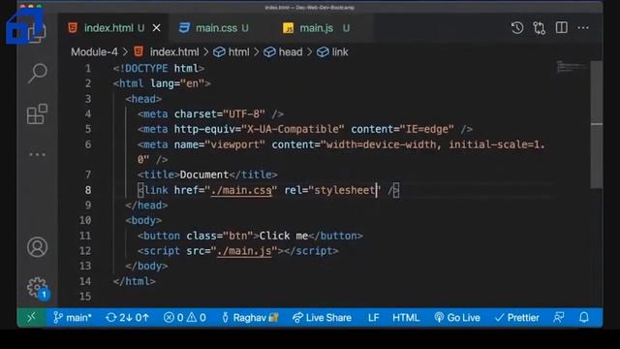Change the LF end of line sequence
The height and width of the screenshot is (349, 620).
click(374, 317)
